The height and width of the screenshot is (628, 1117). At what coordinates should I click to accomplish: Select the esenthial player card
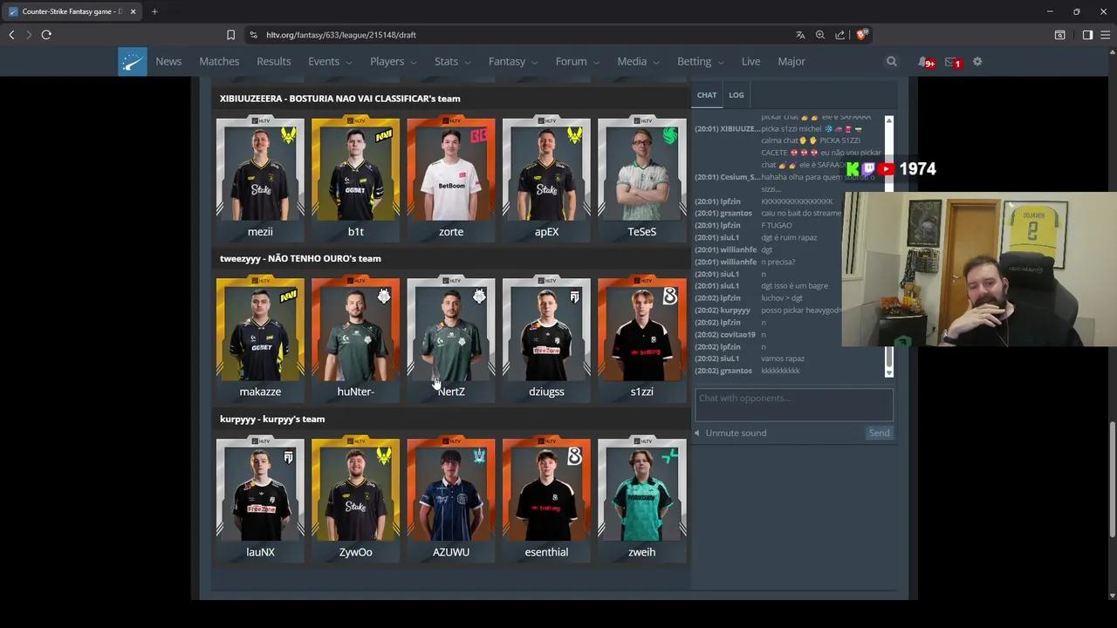pos(546,499)
